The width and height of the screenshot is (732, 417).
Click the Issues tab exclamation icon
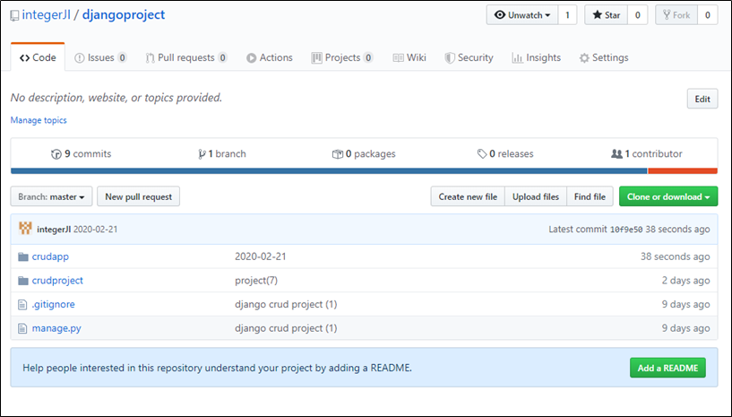point(80,58)
